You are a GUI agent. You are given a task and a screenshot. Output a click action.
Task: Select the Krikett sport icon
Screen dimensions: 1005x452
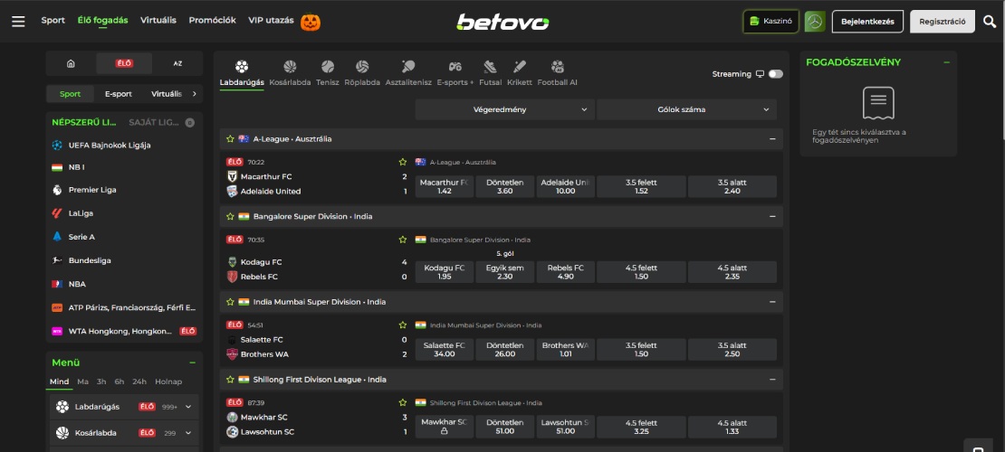(x=520, y=67)
